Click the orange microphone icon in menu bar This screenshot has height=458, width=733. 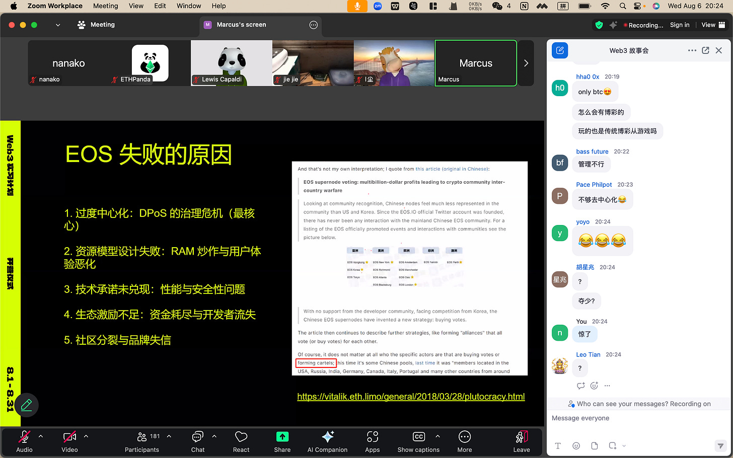tap(357, 6)
